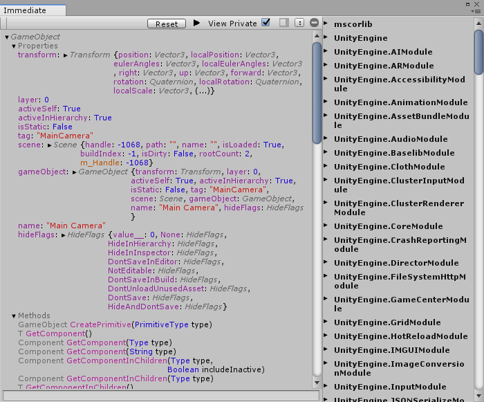Click the parameterless GetComponent() method
Image resolution: width=484 pixels, height=402 pixels.
(55, 334)
